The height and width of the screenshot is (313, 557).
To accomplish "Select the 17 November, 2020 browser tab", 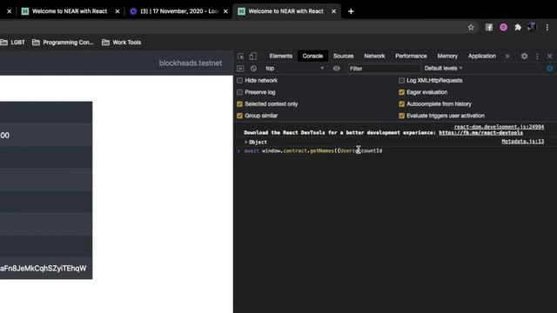I will pos(178,11).
